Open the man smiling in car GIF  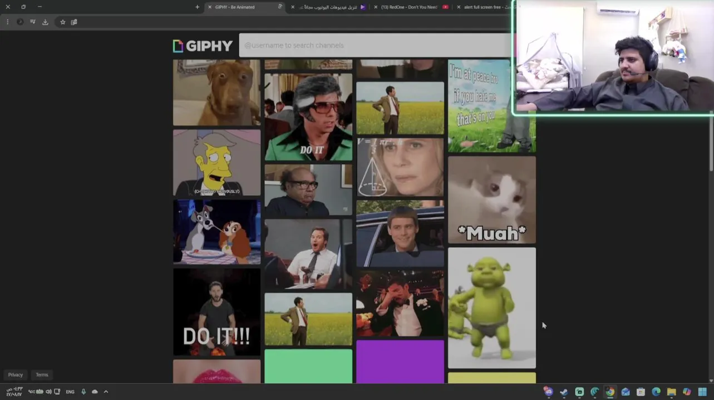(x=400, y=234)
